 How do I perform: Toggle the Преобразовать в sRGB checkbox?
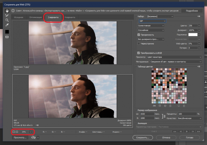pos(139,53)
